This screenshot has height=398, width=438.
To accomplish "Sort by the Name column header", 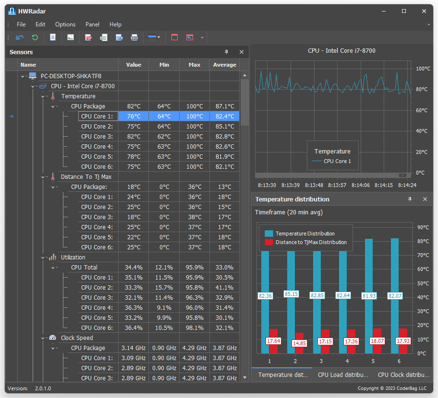I will point(68,65).
